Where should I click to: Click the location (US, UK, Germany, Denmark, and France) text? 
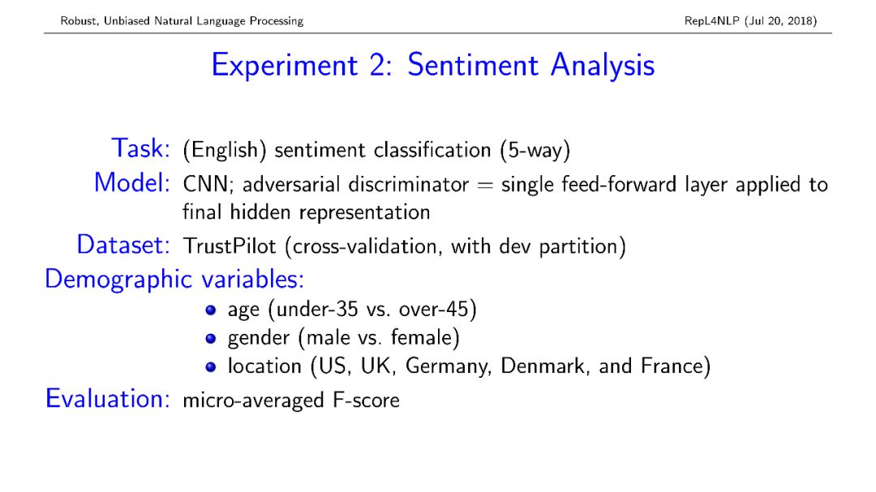coord(470,366)
